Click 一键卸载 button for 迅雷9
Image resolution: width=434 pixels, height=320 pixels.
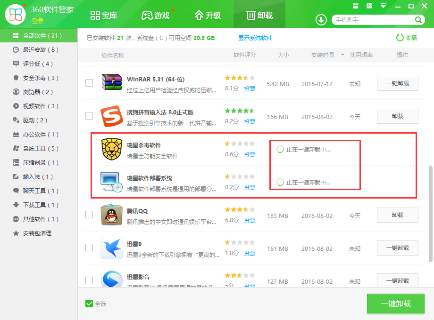tap(398, 248)
